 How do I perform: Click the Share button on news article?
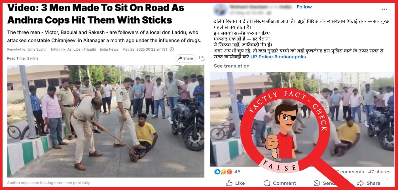185,59
